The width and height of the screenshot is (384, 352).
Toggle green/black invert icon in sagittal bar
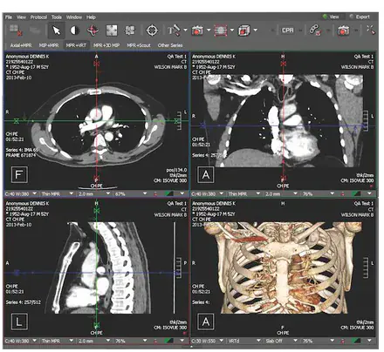[x=168, y=341]
